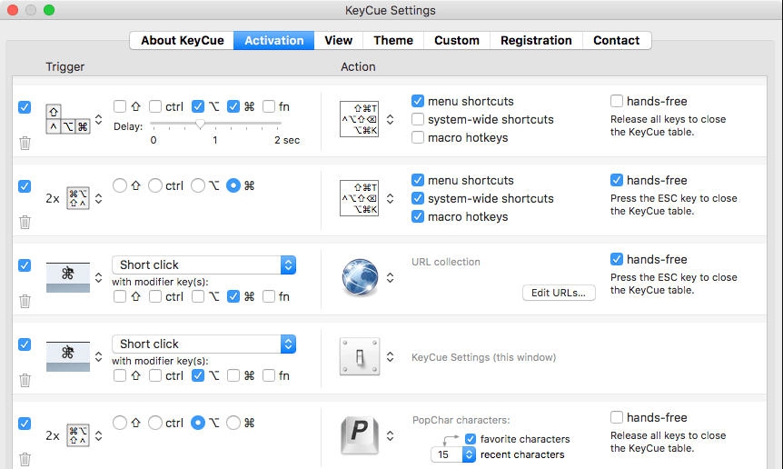Open trigger type stepper in first row
783x469 pixels.
click(x=99, y=119)
